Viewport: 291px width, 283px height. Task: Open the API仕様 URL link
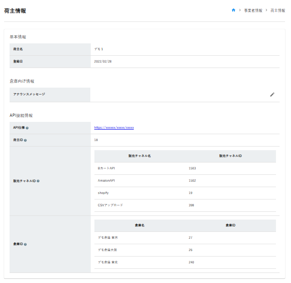point(114,128)
